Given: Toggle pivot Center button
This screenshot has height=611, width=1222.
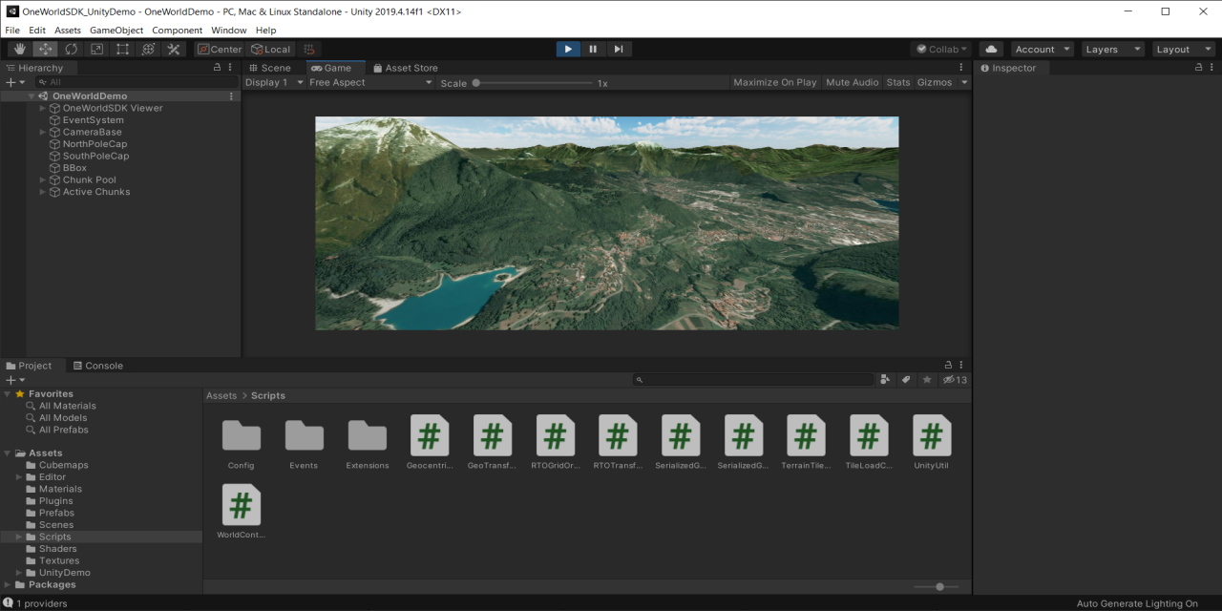Looking at the screenshot, I should pyautogui.click(x=221, y=50).
